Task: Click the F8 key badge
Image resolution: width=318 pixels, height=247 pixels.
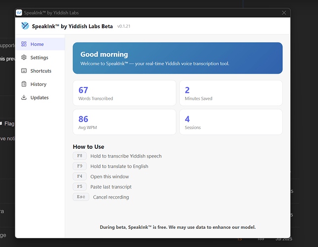Action: 79,156
